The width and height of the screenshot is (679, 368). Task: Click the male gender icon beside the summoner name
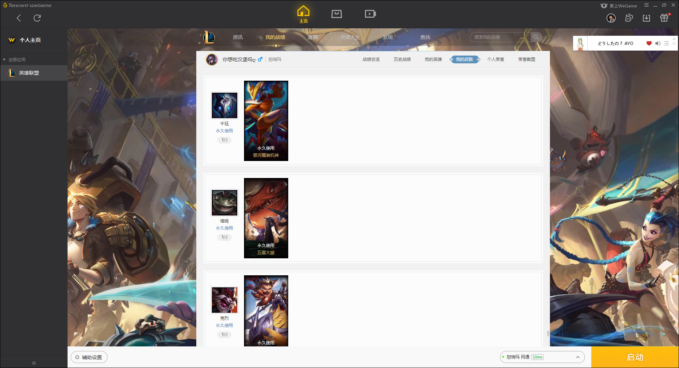click(x=260, y=59)
